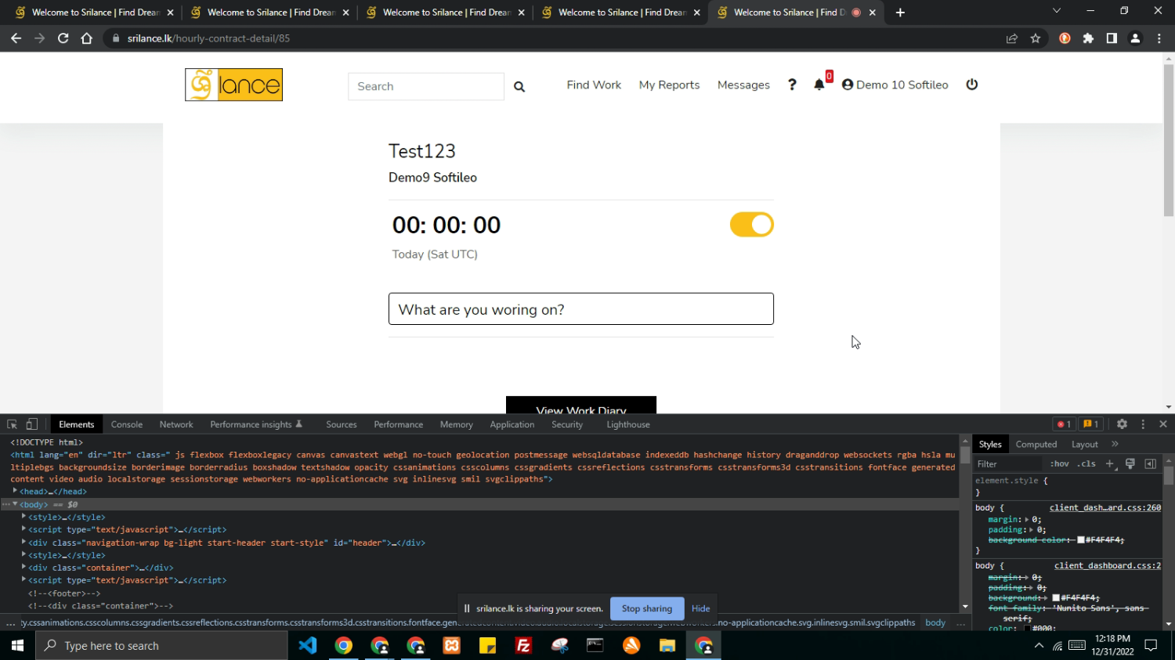Viewport: 1175px width, 660px height.
Task: Open Visual Studio Code from taskbar
Action: pos(307,646)
